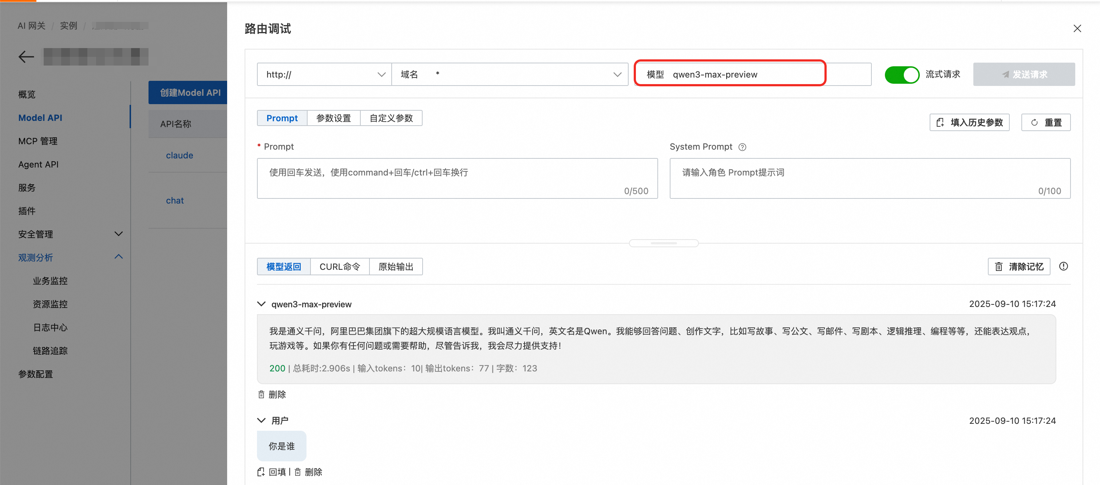Open the http:// protocol dropdown
This screenshot has height=485, width=1100.
point(324,75)
